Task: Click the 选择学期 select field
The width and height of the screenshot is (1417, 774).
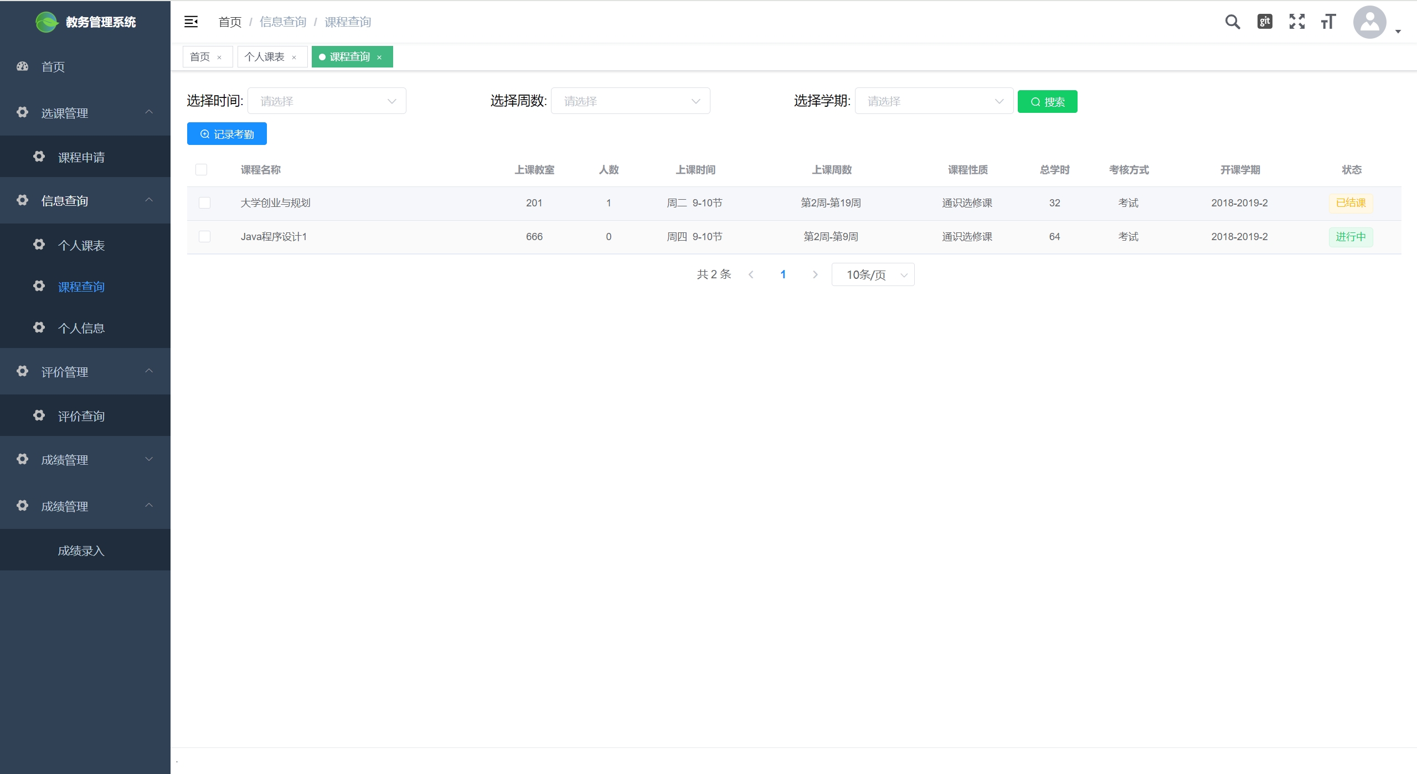Action: pos(934,101)
